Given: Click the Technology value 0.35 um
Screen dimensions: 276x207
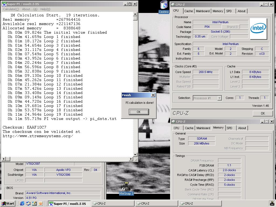Looking at the screenshot, I should [200, 36].
